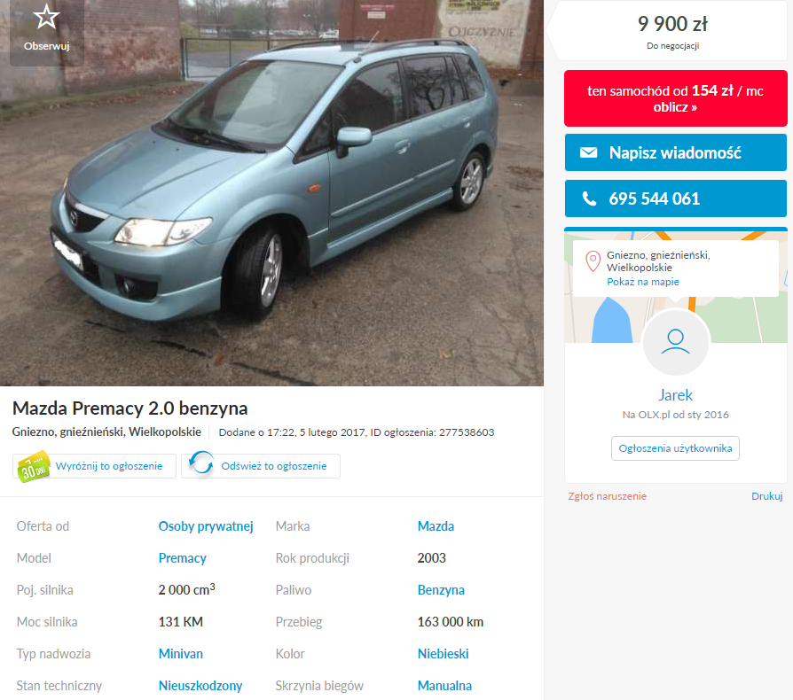Click the blue refresh arrows icon
This screenshot has height=700, width=793.
pyautogui.click(x=201, y=463)
